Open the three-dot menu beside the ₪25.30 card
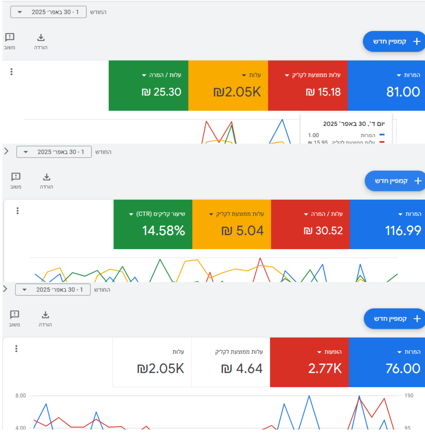This screenshot has width=425, height=433. coord(11,72)
